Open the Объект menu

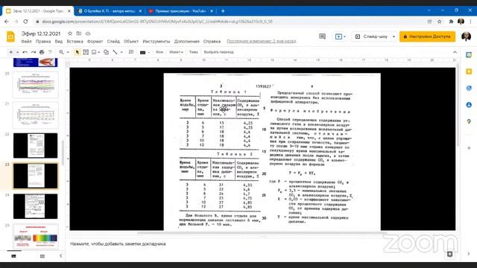(131, 42)
